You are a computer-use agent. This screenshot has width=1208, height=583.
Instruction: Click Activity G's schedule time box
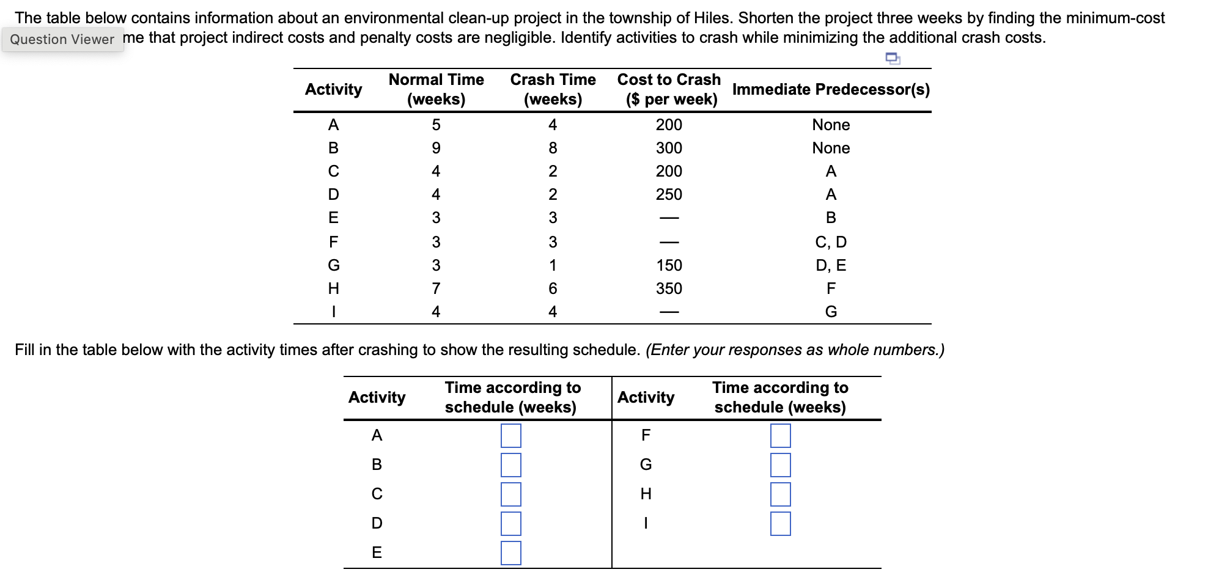779,465
